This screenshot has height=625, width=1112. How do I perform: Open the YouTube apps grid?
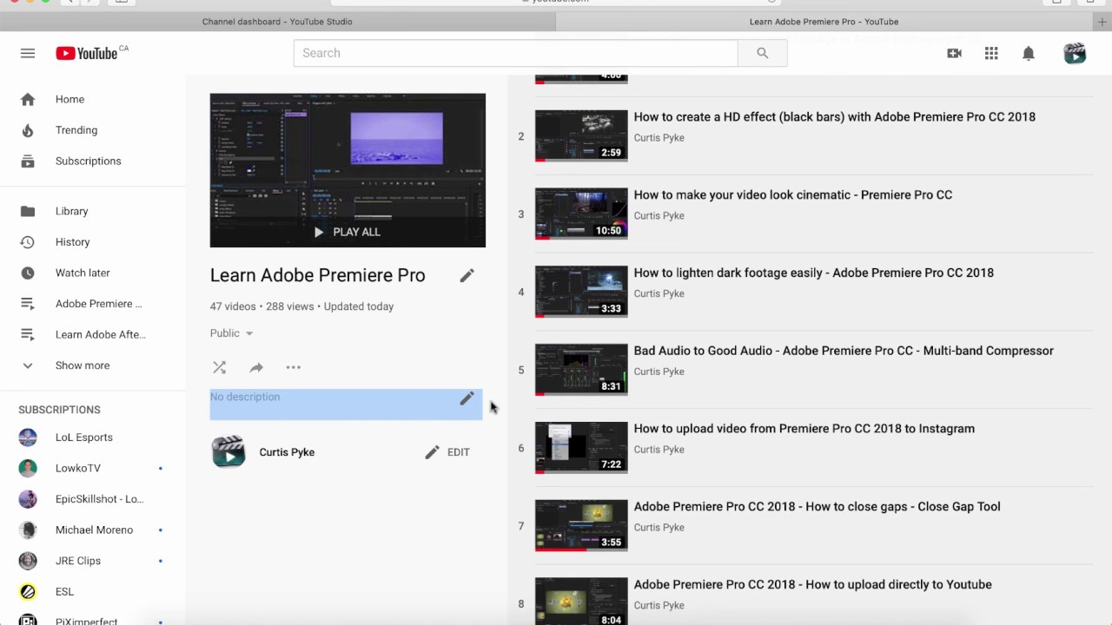(x=991, y=53)
